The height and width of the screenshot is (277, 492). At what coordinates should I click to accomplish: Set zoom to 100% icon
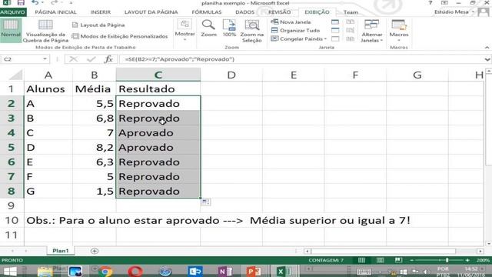click(229, 28)
